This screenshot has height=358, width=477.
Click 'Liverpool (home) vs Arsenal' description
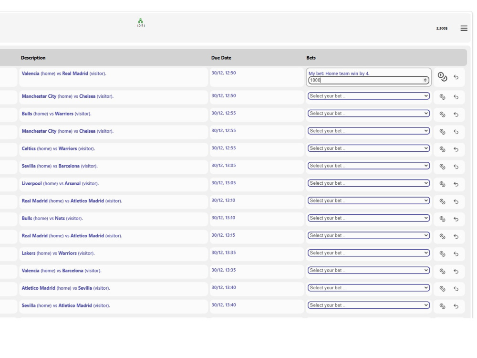point(60,183)
